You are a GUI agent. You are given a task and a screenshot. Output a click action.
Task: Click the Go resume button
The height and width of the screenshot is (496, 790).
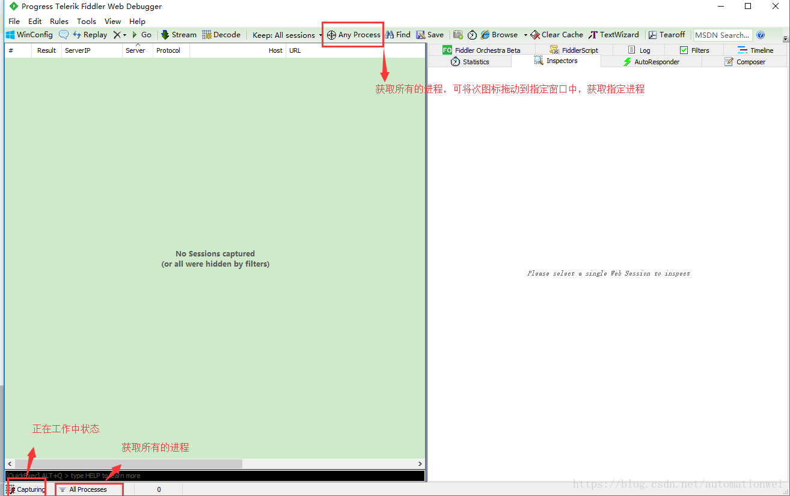pos(141,35)
